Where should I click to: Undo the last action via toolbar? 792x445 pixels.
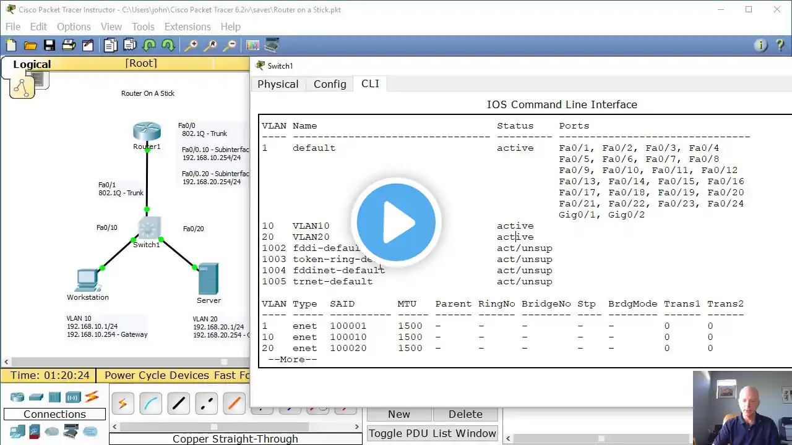tap(149, 45)
